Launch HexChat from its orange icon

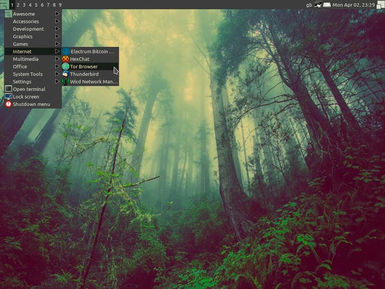click(x=66, y=59)
